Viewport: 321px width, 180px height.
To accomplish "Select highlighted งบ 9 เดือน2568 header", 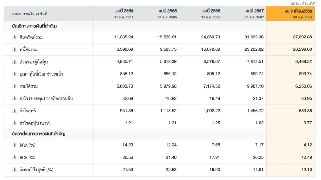I will click(298, 11).
